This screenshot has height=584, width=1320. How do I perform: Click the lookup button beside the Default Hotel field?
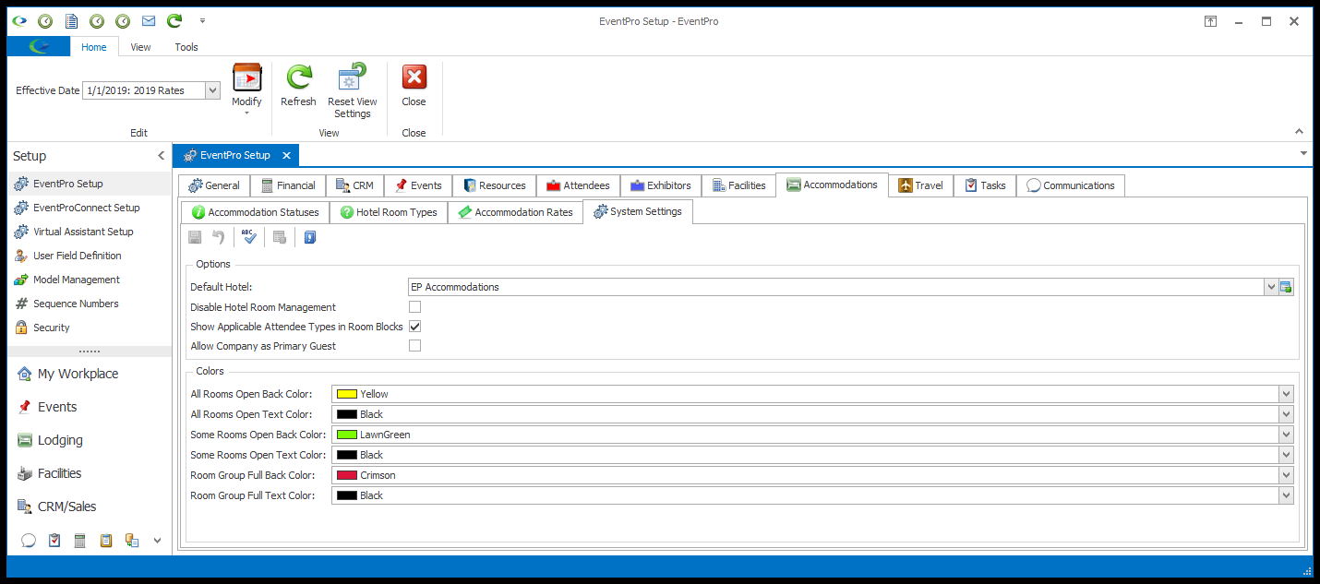[x=1286, y=287]
